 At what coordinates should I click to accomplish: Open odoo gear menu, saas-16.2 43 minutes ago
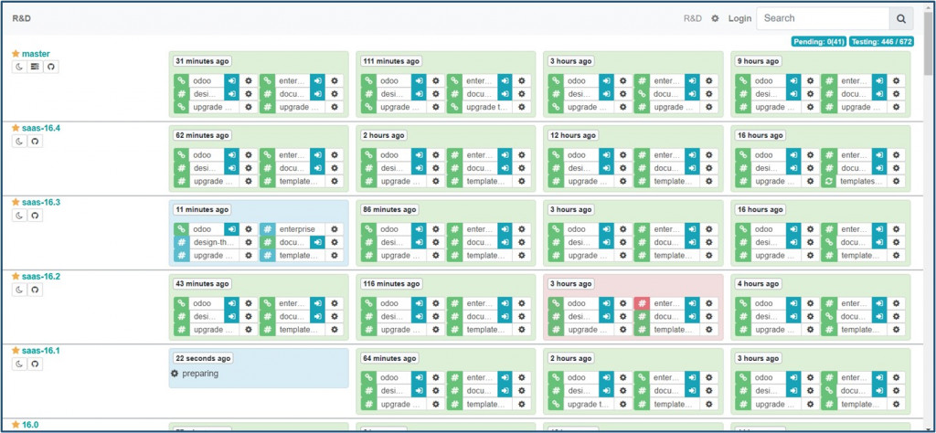pos(249,303)
